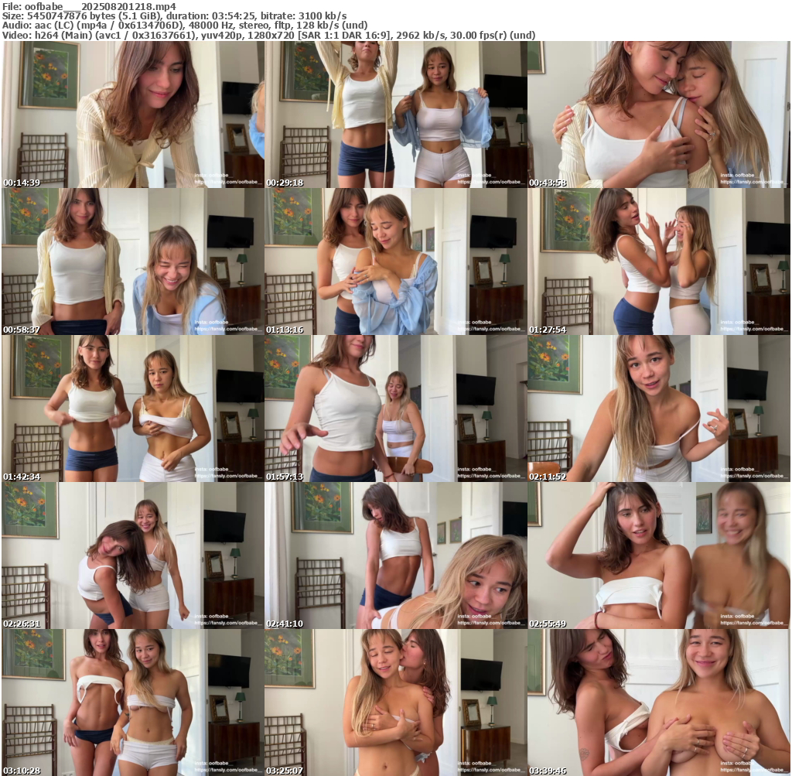Select the frame labeled 03:25:07
Viewport: 792px width, 776px height.
(395, 702)
